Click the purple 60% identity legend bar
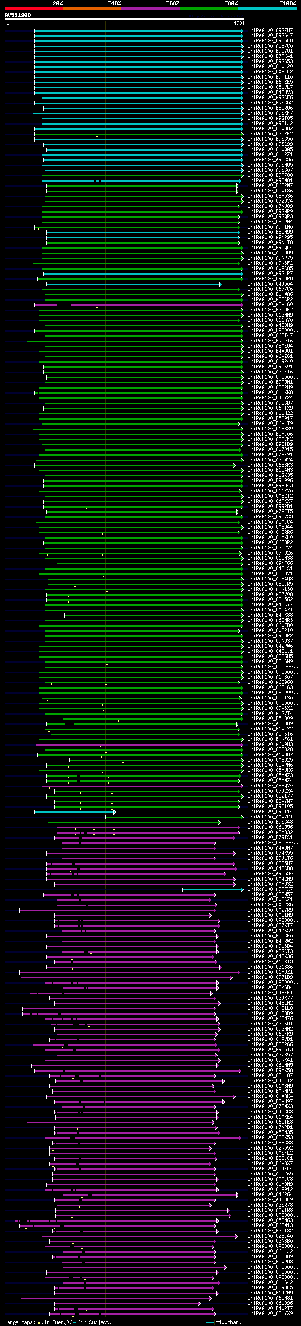 (x=150, y=8)
